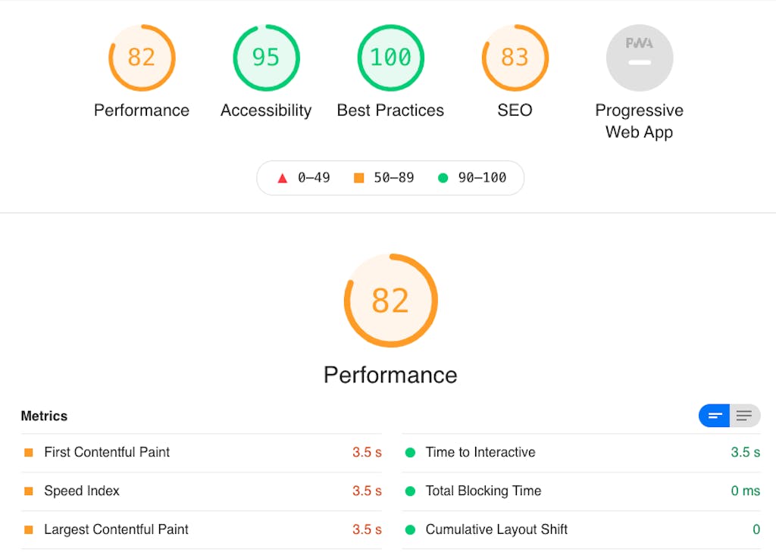The width and height of the screenshot is (776, 555).
Task: Click the grey PWA badge icon
Action: tap(639, 58)
